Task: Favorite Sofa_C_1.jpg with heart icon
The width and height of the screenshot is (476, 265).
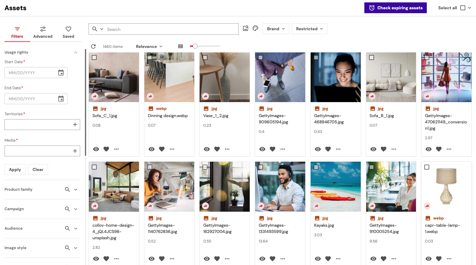Action: (106, 149)
